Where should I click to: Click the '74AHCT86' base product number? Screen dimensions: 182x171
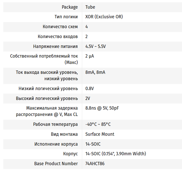pos(95,164)
